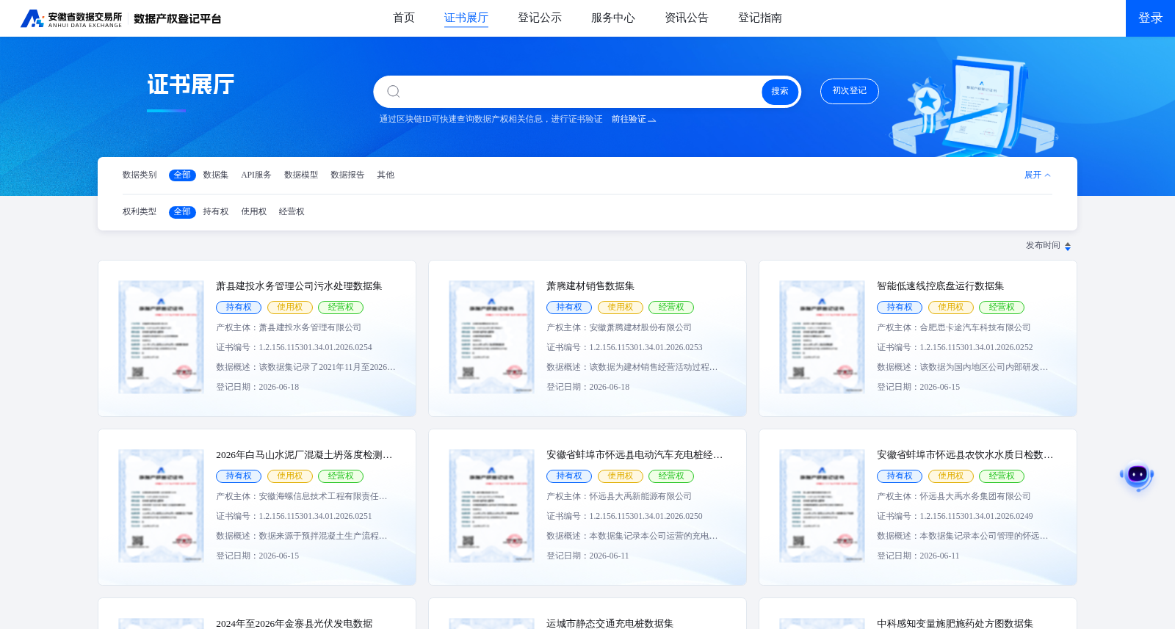Open the 服务中心 navigation tab
The image size is (1175, 629).
(x=613, y=18)
